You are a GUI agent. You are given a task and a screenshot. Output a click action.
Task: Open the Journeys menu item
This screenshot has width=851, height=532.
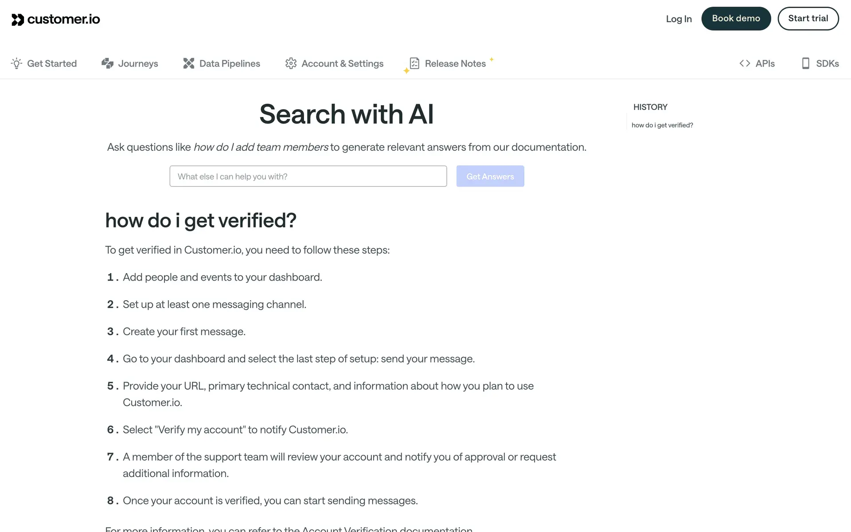coord(138,63)
